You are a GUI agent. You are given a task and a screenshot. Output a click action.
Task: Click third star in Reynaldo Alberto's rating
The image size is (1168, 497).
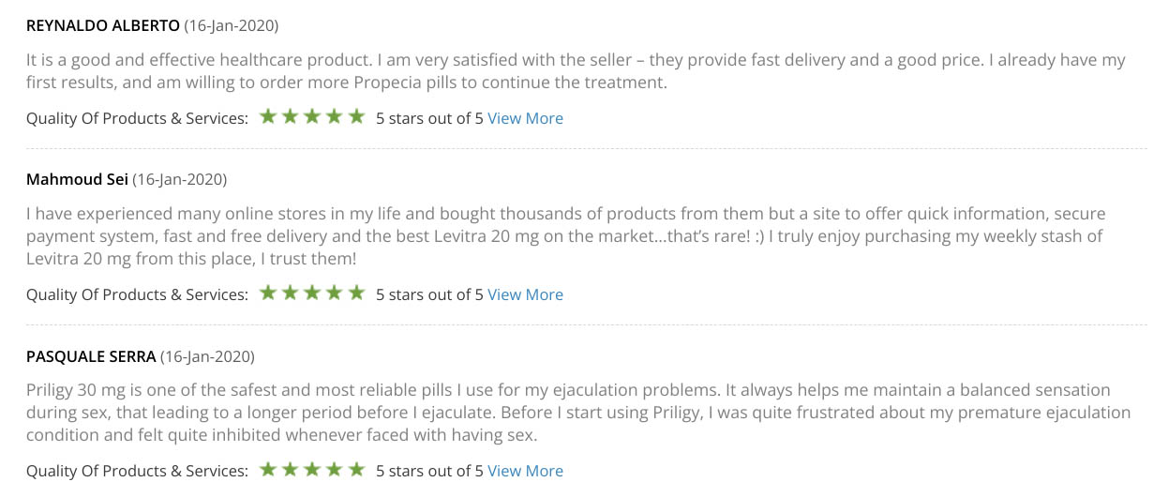point(312,117)
